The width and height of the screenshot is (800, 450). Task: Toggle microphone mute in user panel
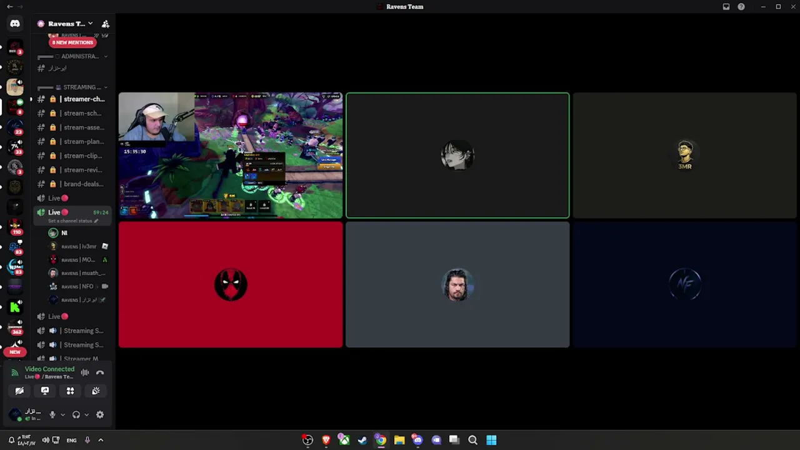tap(52, 414)
